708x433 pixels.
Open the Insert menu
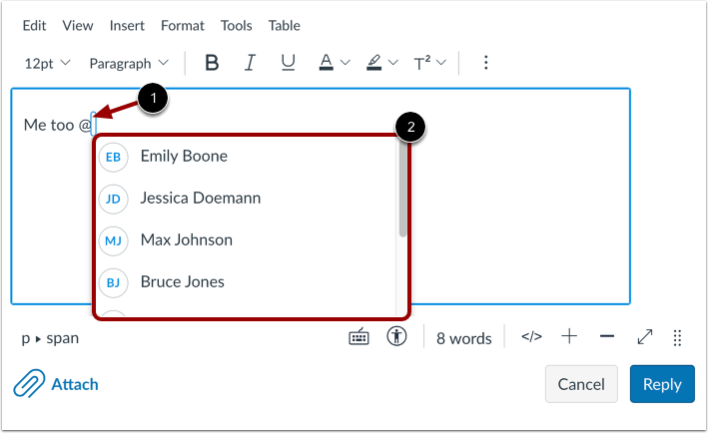click(127, 25)
